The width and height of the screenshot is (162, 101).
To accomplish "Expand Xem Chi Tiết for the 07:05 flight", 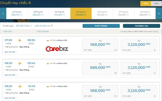I will tap(10, 52).
